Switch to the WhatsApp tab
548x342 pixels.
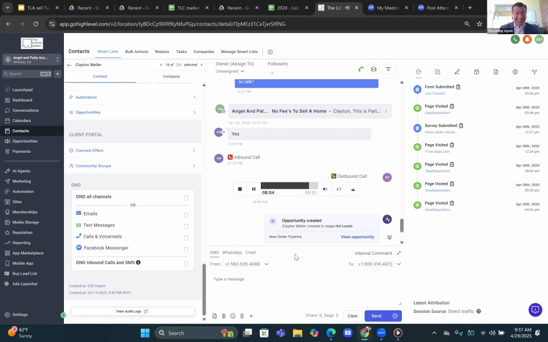pyautogui.click(x=232, y=253)
